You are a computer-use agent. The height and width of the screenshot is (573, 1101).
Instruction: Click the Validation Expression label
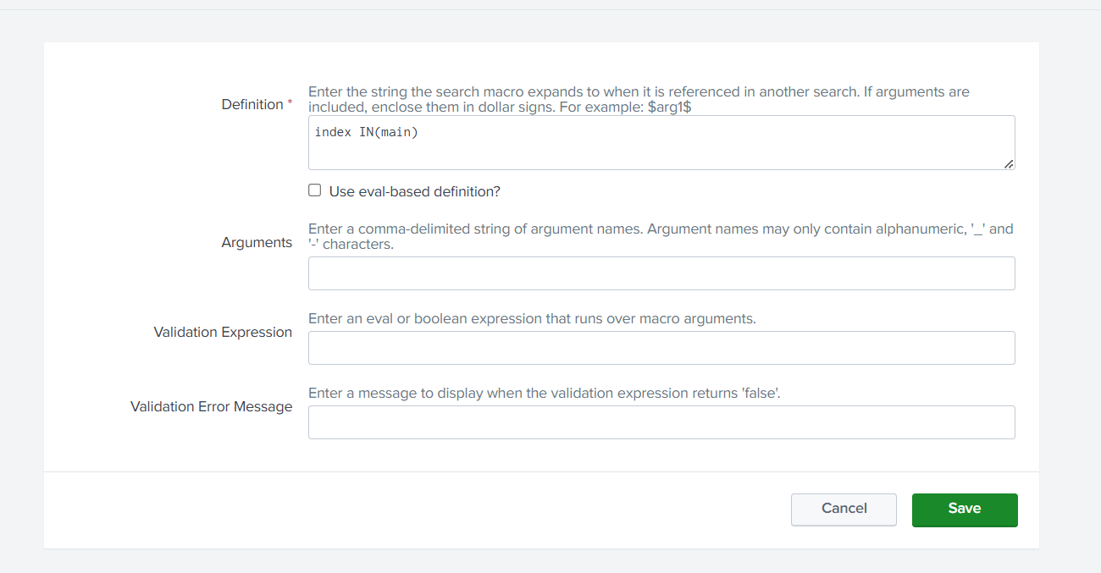pyautogui.click(x=223, y=332)
